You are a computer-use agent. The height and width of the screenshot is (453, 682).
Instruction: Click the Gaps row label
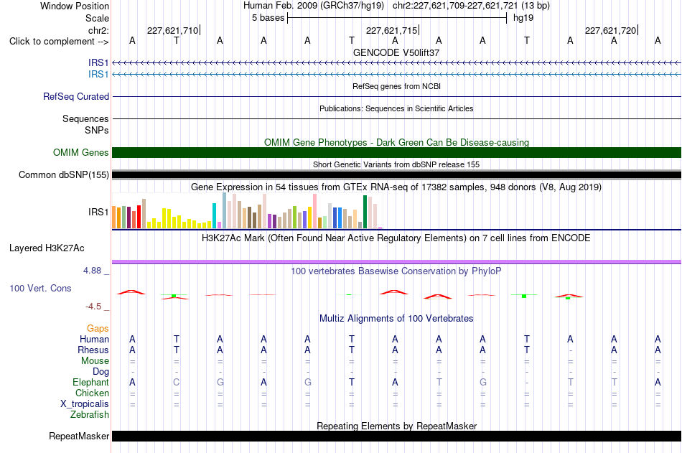coord(98,329)
